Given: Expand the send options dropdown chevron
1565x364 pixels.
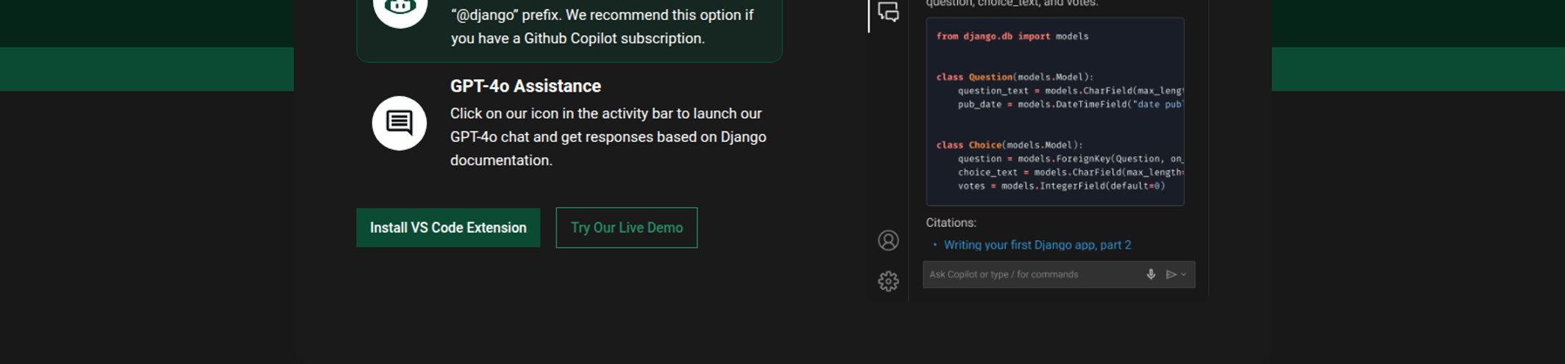Looking at the screenshot, I should [x=1184, y=274].
